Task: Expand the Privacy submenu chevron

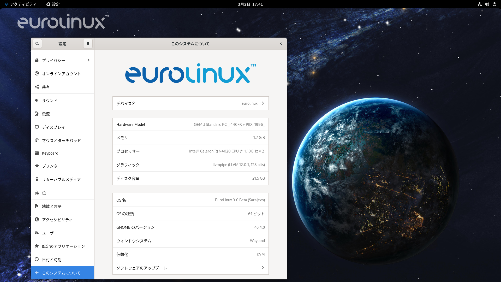Action: coord(88,60)
